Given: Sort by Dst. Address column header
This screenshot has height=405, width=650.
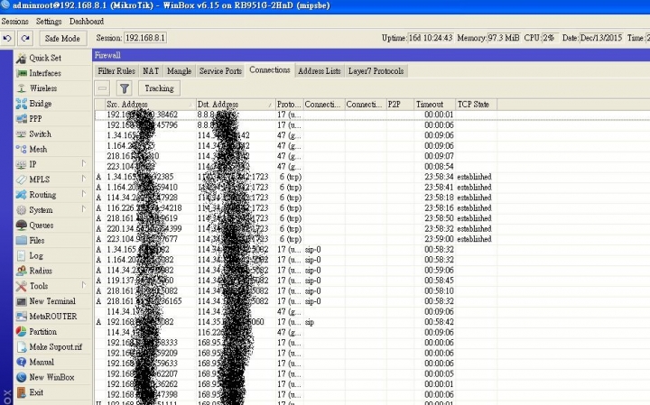Looking at the screenshot, I should 235,105.
